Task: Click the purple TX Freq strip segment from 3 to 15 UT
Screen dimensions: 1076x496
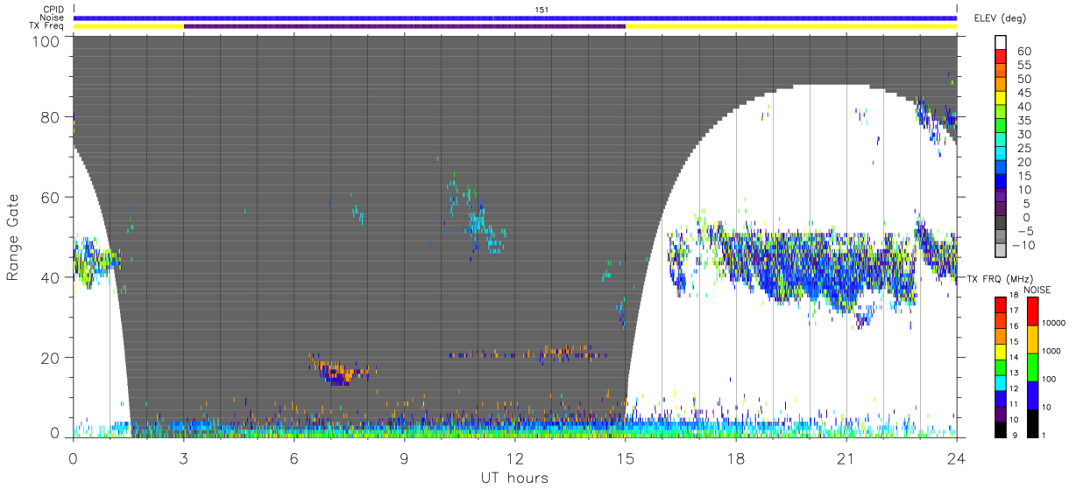Action: tap(405, 26)
